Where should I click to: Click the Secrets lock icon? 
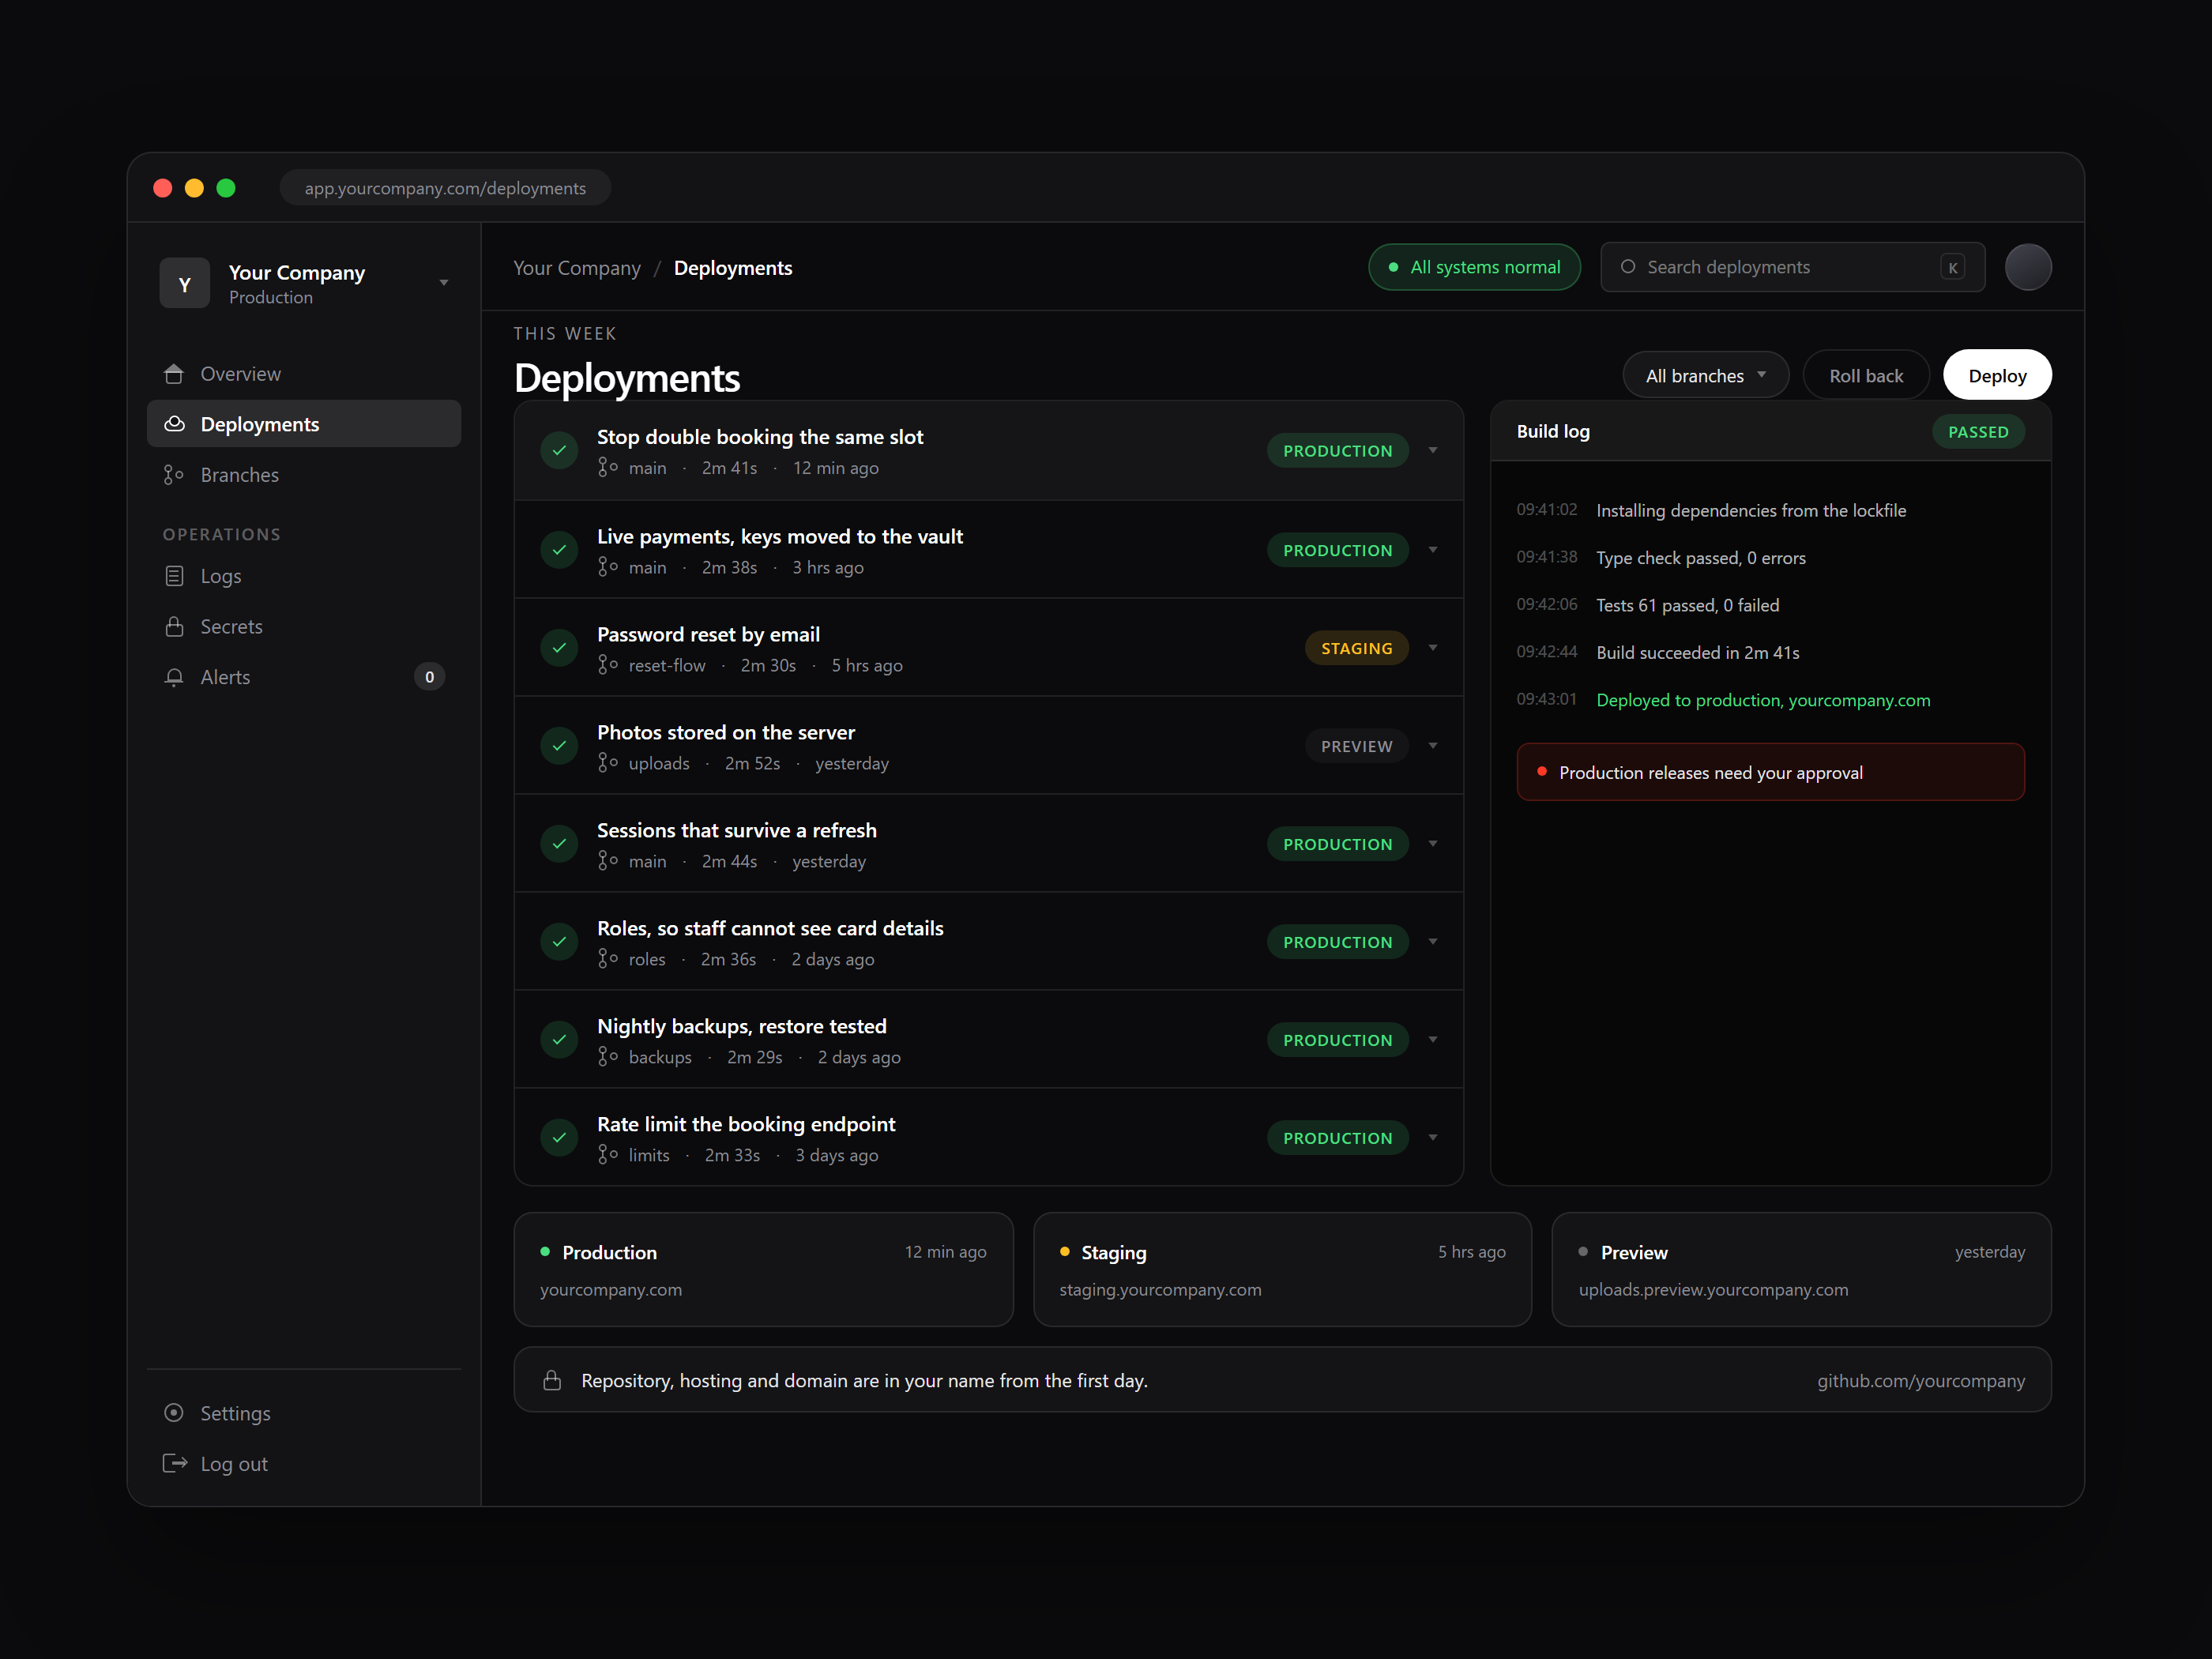(x=174, y=627)
